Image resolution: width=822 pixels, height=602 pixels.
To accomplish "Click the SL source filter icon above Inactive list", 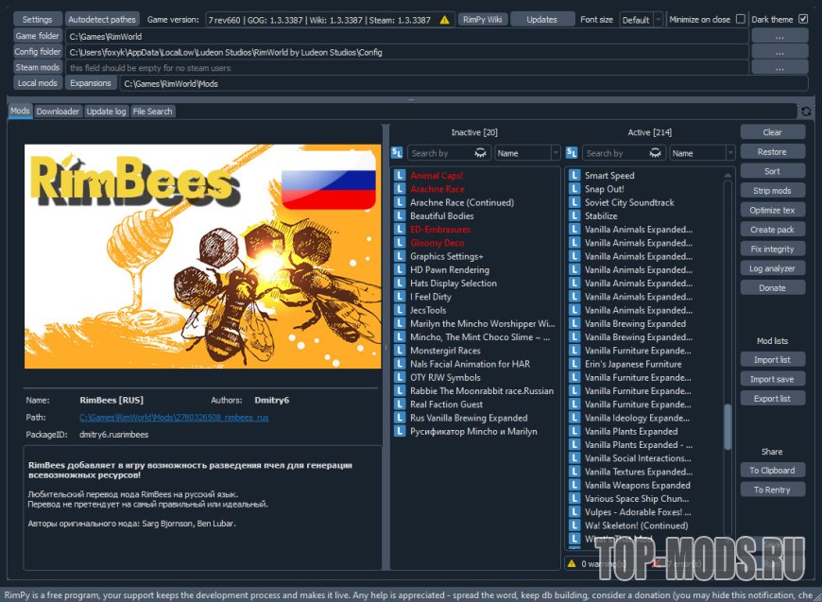I will point(398,152).
